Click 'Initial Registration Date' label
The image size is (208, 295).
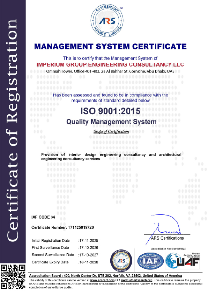point(51,241)
